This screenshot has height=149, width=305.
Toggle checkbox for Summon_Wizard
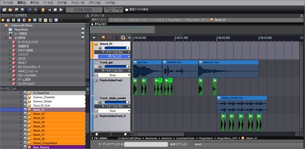25,101
